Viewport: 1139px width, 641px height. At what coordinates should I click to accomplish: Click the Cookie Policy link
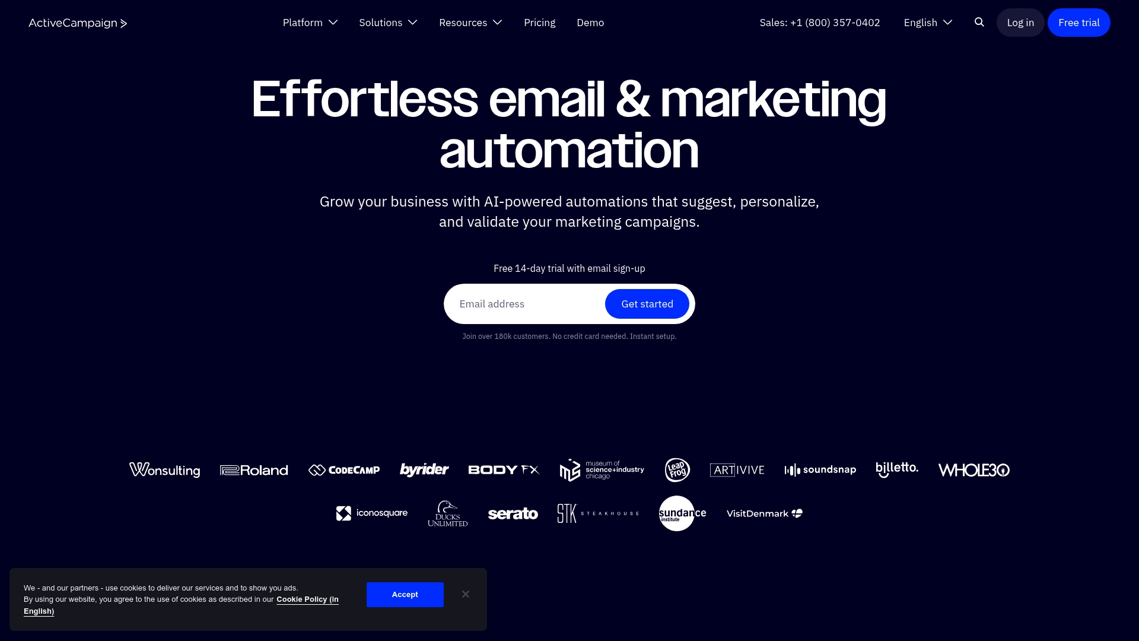pyautogui.click(x=182, y=605)
